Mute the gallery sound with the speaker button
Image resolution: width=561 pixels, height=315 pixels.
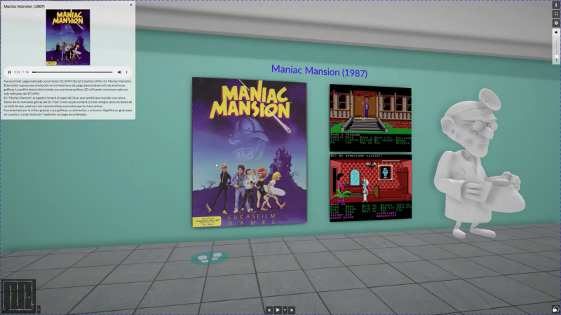click(556, 32)
